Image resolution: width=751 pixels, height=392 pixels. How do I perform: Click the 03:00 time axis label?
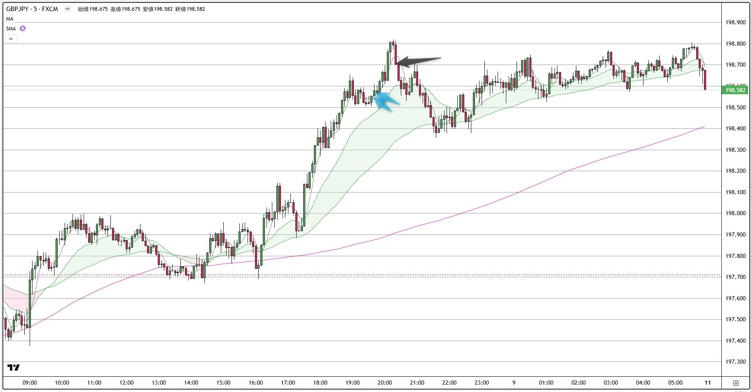point(611,383)
